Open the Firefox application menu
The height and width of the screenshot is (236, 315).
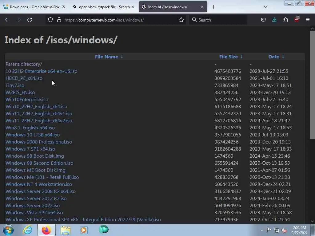(x=308, y=20)
